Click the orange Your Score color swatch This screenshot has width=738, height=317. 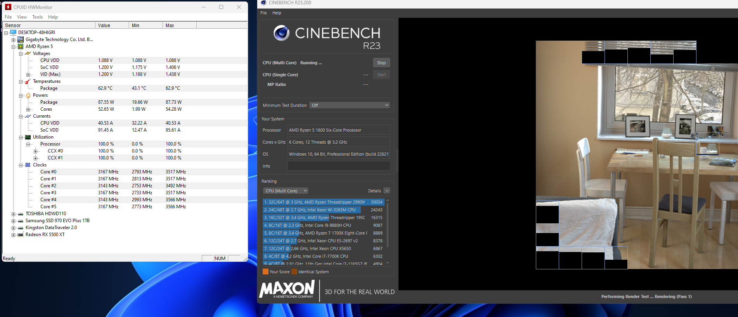pos(265,272)
